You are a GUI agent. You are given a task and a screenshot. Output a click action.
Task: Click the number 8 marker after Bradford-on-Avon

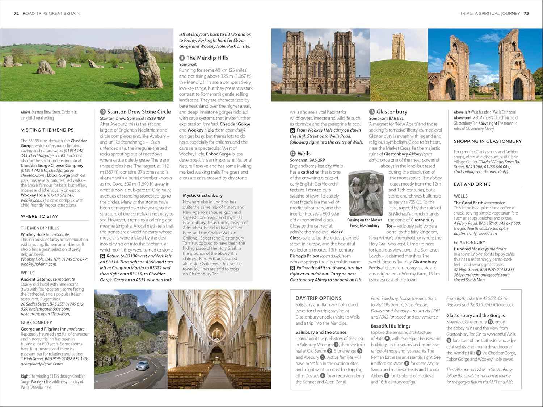pos(407,364)
